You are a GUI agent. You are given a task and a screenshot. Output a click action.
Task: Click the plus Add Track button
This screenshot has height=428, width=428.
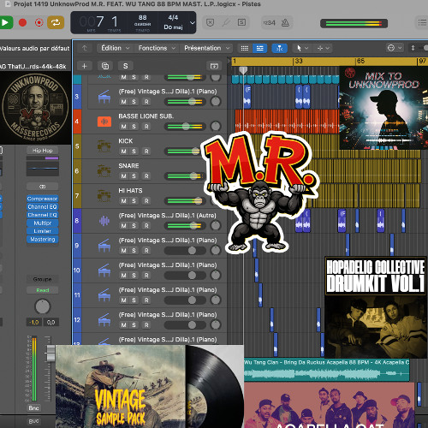(x=85, y=66)
